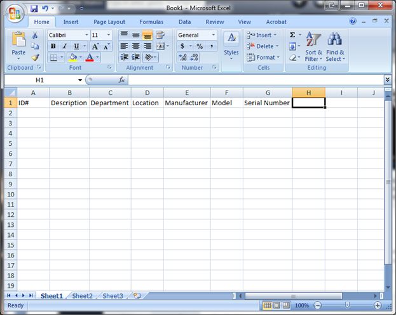Viewport: 396px width, 315px height.
Task: Switch to Page Layout ribbon tab
Action: tap(109, 22)
